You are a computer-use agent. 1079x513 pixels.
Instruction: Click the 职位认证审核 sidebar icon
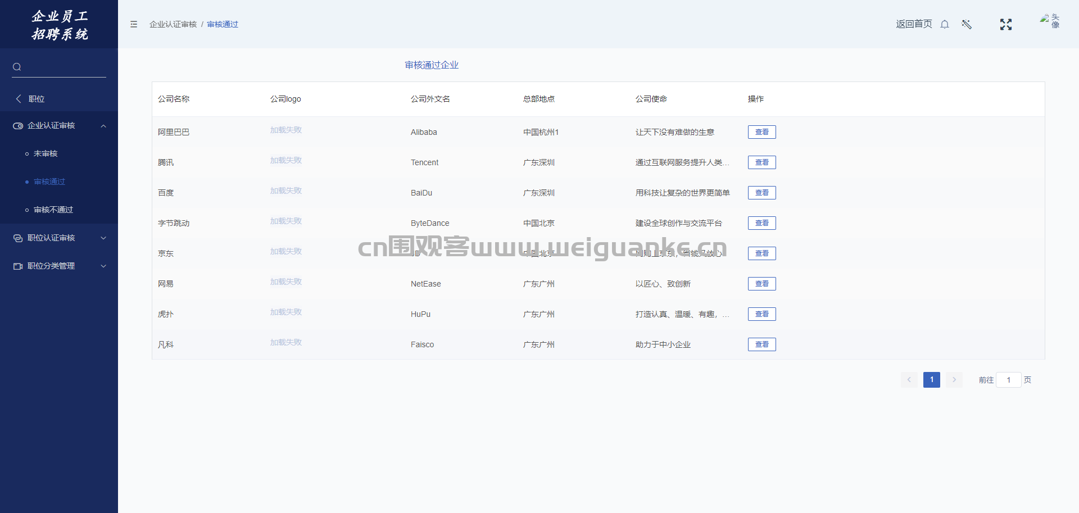[18, 238]
